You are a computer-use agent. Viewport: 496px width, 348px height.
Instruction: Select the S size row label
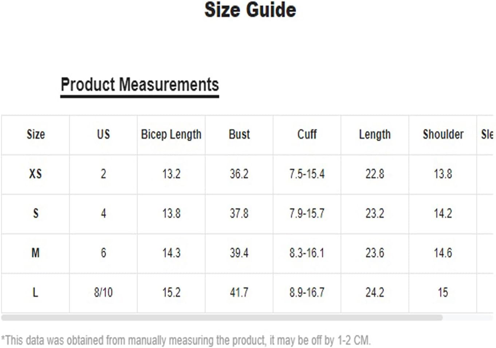tap(36, 213)
